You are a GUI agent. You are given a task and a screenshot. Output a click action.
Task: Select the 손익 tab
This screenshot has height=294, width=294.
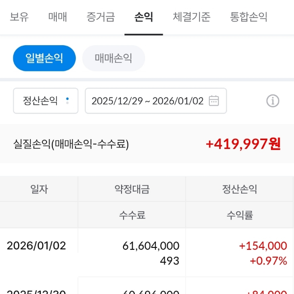point(144,17)
